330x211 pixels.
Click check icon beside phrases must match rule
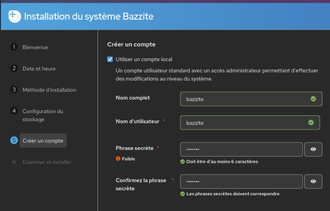(183, 194)
